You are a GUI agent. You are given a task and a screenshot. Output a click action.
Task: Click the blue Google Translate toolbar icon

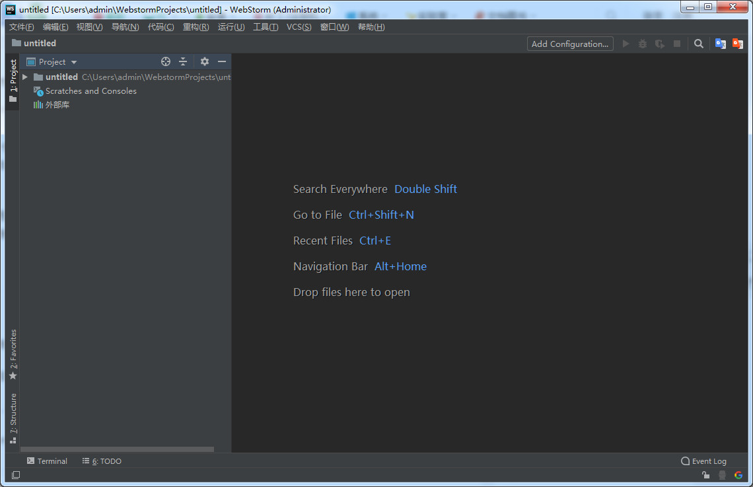[x=720, y=44]
